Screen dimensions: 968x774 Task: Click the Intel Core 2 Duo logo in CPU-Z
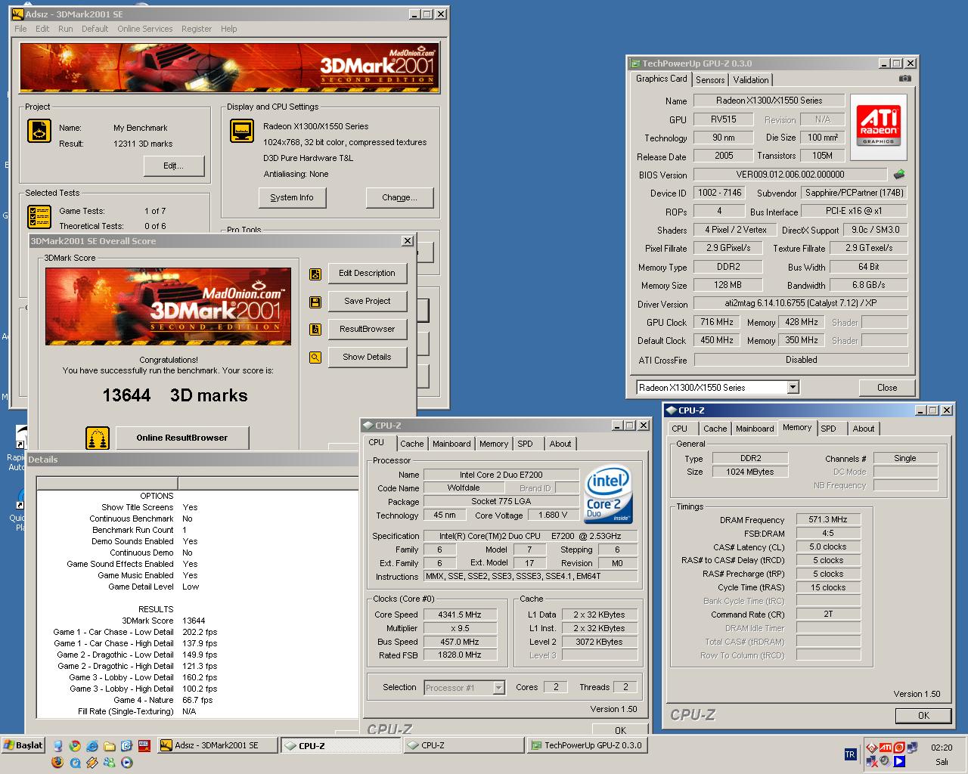point(609,494)
